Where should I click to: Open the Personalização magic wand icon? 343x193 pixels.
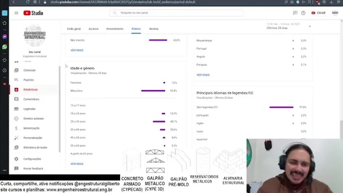coord(16,138)
